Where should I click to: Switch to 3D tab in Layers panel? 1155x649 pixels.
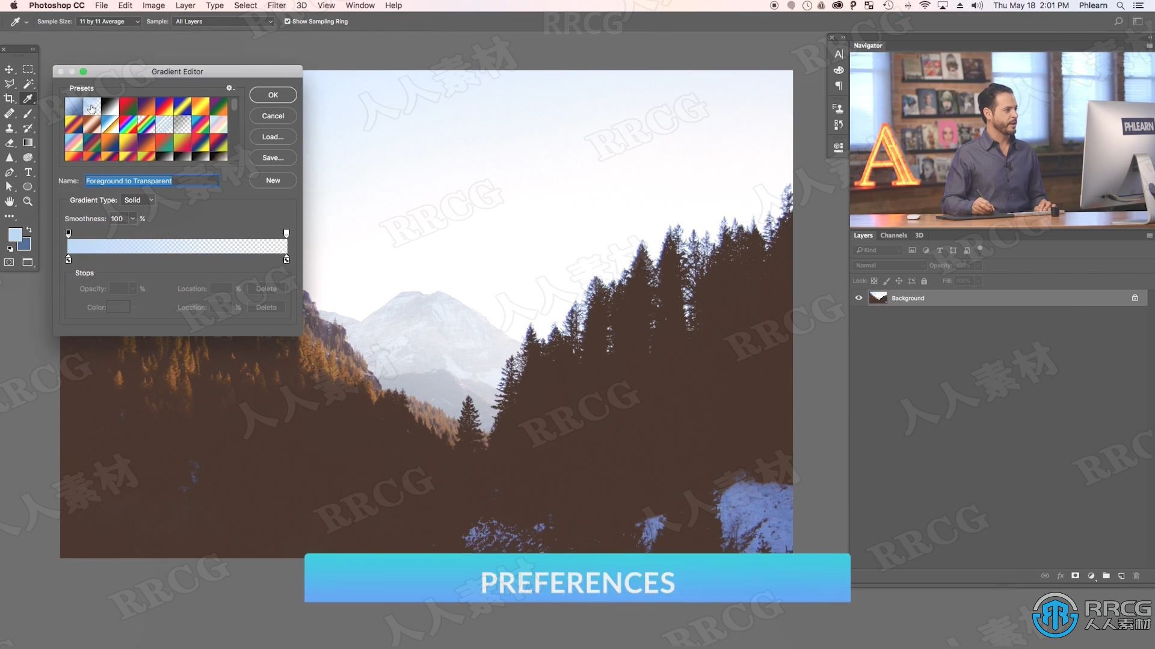(919, 234)
